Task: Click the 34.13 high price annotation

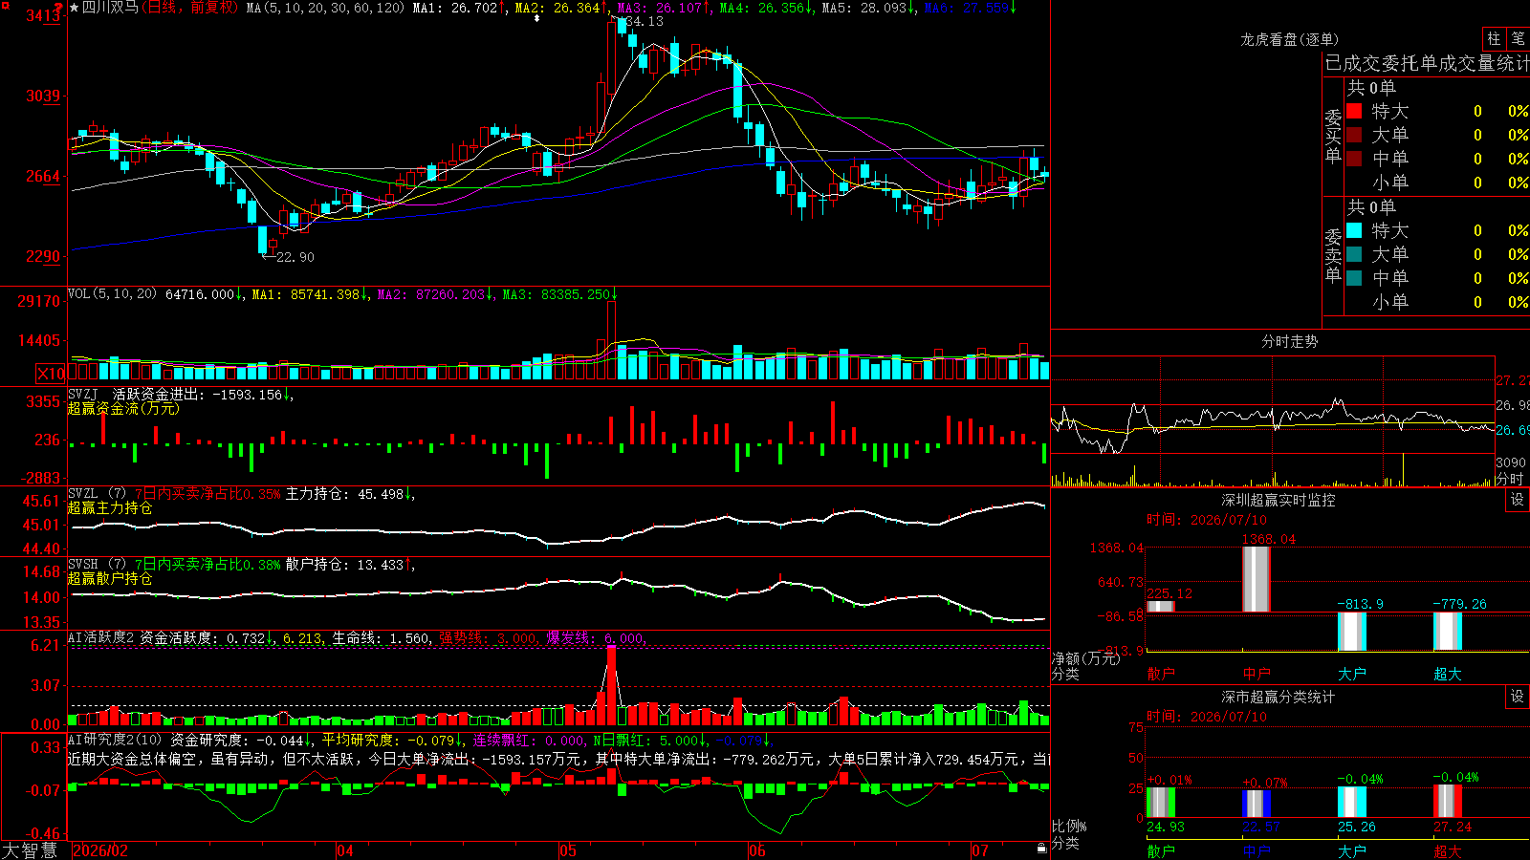Action: coord(644,21)
